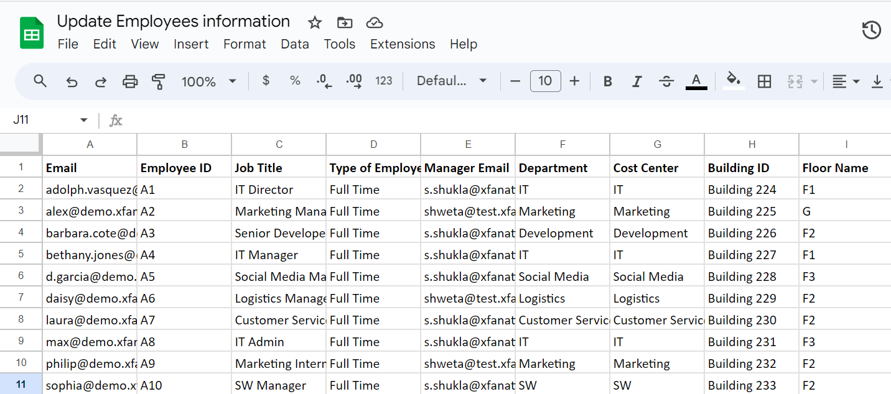Toggle italic formatting
The image size is (891, 394).
[637, 81]
